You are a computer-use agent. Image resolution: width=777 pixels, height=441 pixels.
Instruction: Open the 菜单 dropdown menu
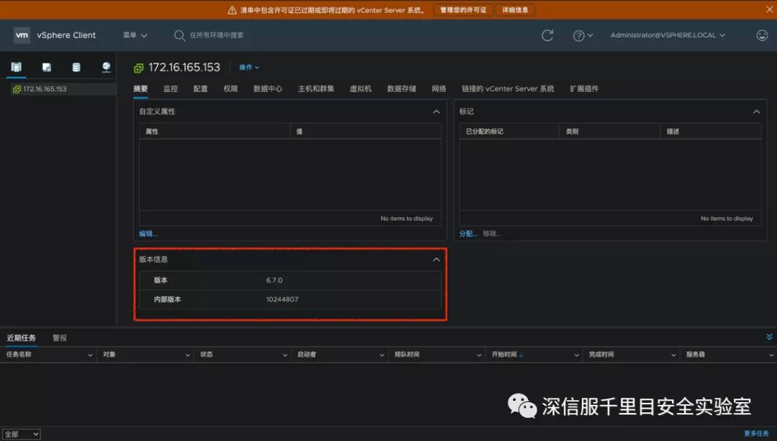[135, 35]
